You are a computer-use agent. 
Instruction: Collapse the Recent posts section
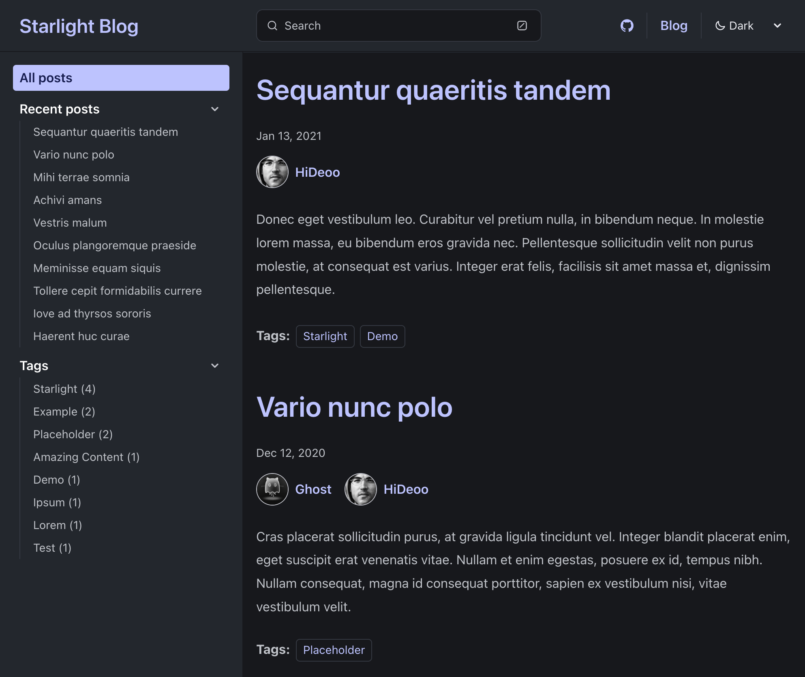216,109
